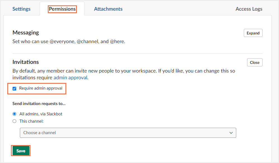Image resolution: width=279 pixels, height=163 pixels.
Task: Save the invitation settings
Action: (x=21, y=151)
